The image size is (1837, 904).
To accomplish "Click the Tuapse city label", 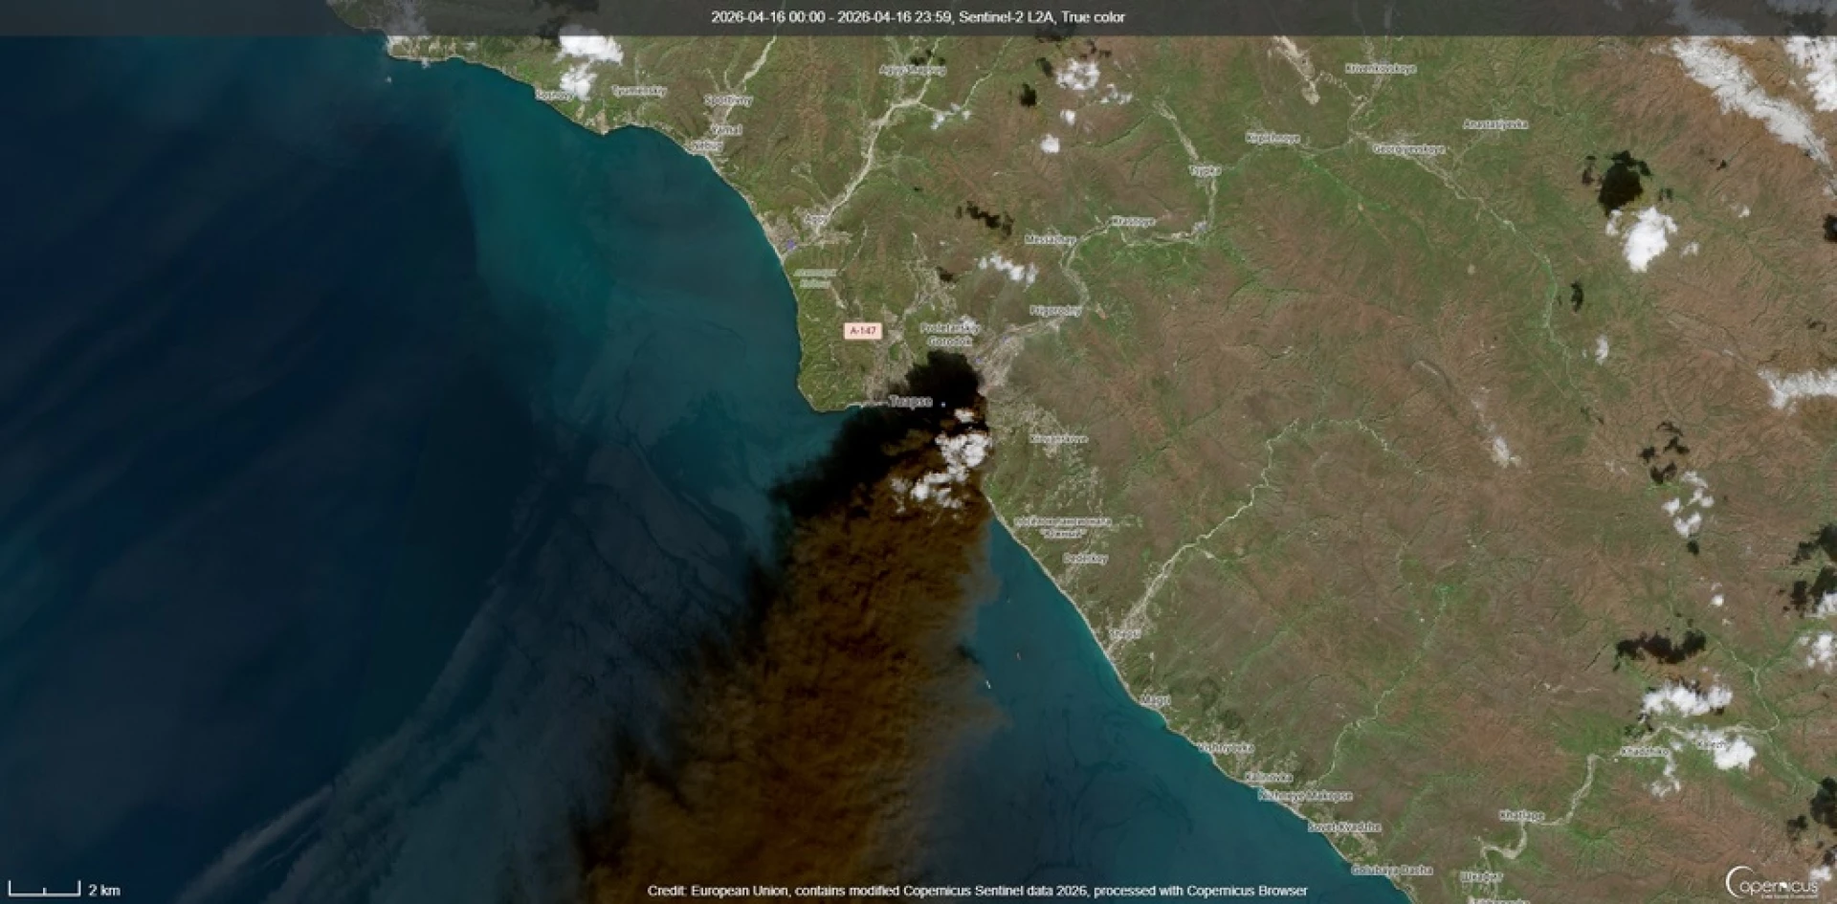I will (910, 402).
